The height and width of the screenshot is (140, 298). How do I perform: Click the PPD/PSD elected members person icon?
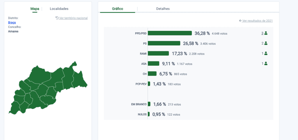click(266, 33)
